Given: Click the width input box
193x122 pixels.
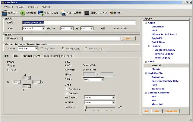Looking at the screenshot, I should (89, 74).
